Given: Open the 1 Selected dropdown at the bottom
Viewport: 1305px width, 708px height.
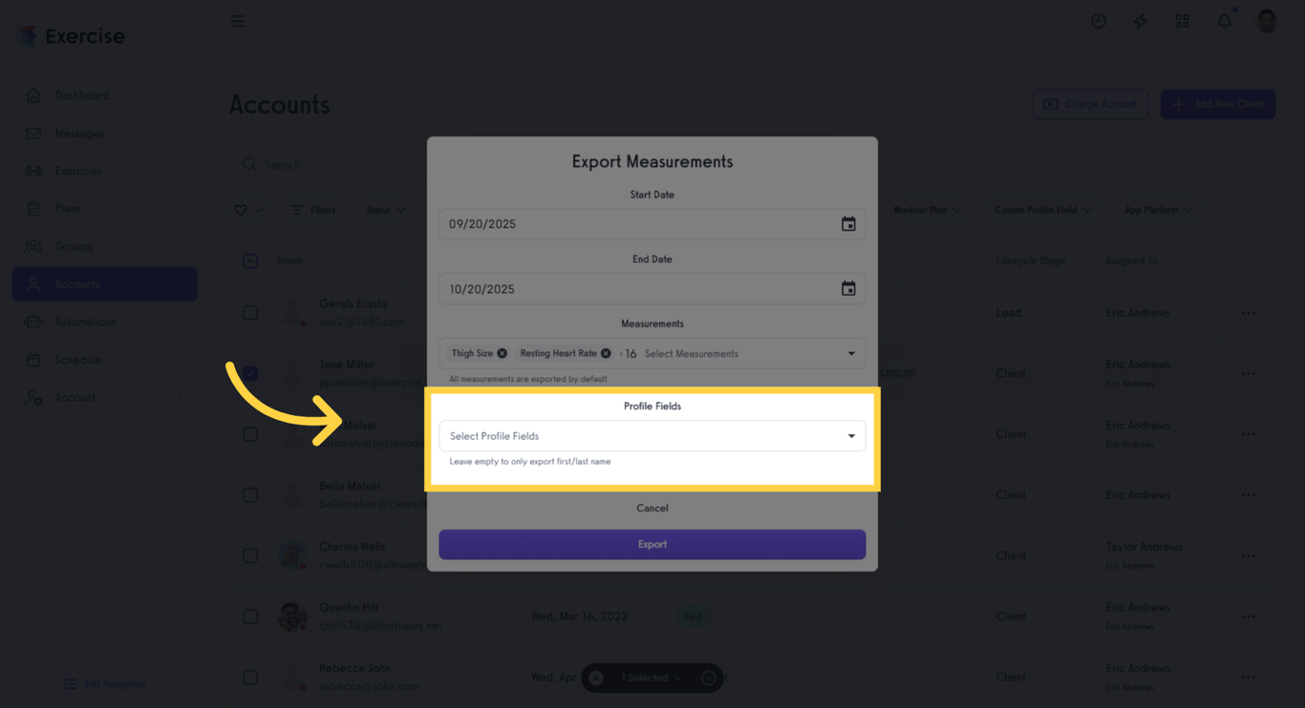Looking at the screenshot, I should [652, 677].
